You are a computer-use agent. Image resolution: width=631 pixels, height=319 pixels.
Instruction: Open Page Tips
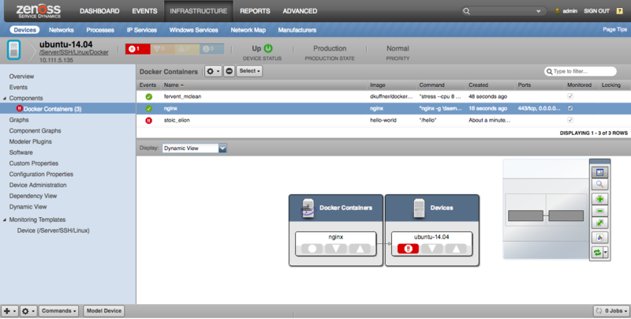click(614, 29)
